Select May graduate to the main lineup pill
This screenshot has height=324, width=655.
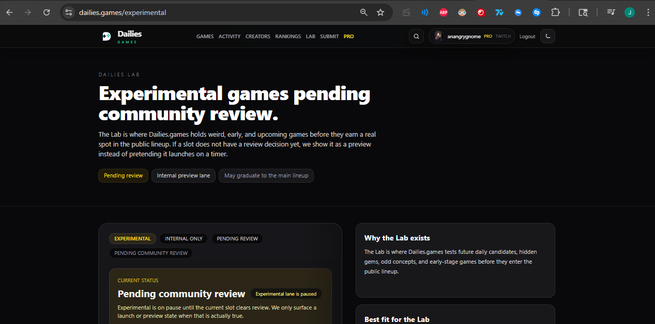[x=266, y=175]
